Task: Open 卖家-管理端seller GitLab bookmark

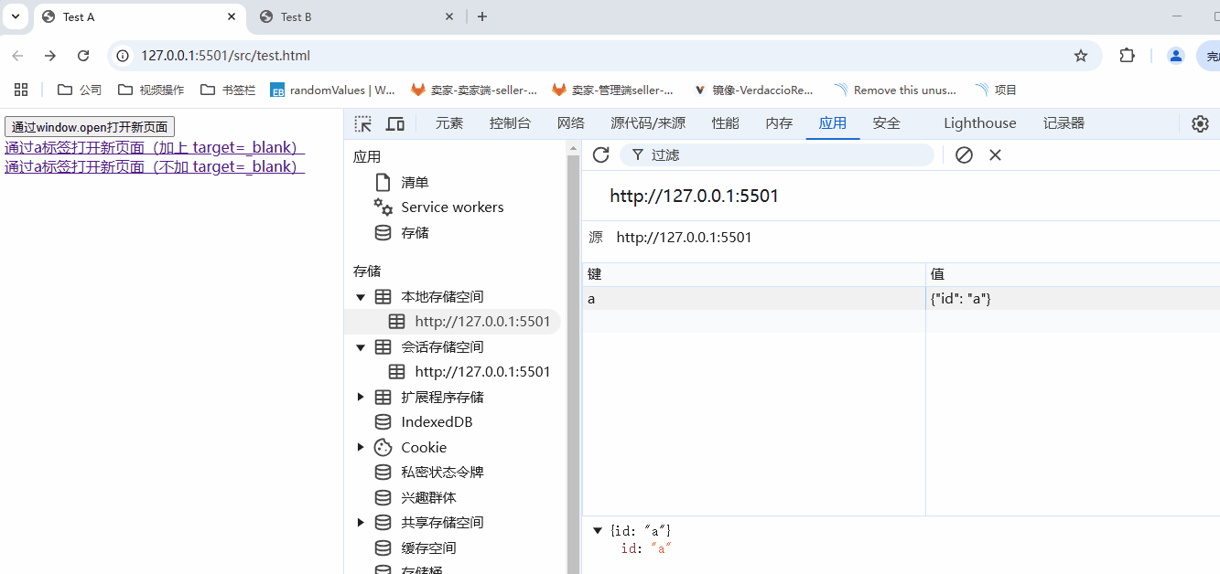Action: tap(613, 90)
